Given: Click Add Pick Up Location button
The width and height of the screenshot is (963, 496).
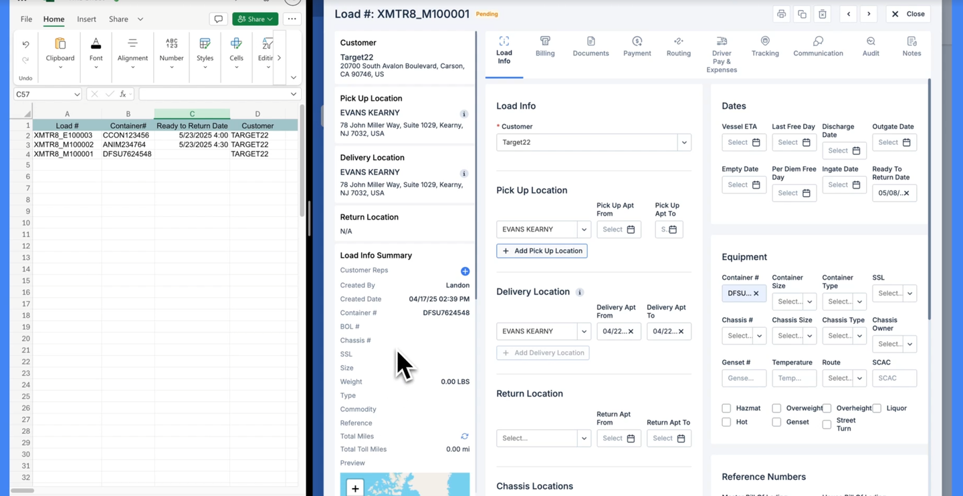Looking at the screenshot, I should tap(542, 251).
